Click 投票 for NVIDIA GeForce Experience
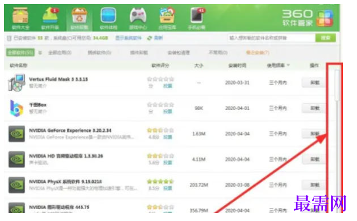The height and width of the screenshot is (221, 357). coord(168,137)
